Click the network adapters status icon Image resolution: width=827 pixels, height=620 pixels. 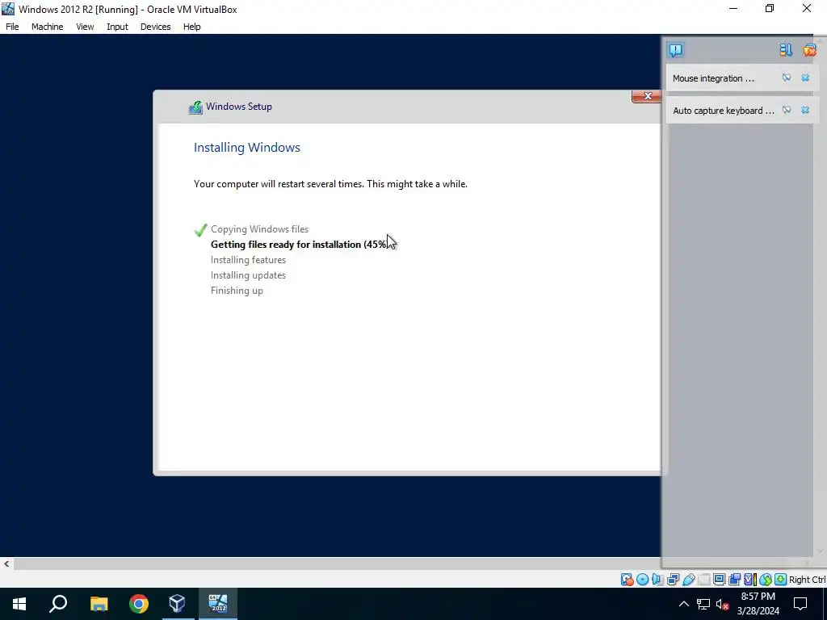673,580
